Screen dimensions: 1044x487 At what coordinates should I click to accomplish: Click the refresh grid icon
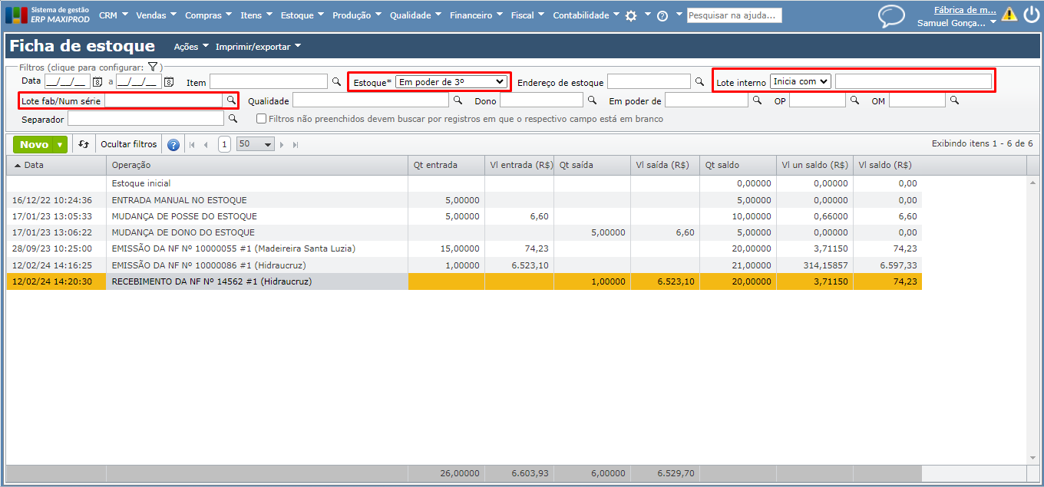[x=84, y=144]
